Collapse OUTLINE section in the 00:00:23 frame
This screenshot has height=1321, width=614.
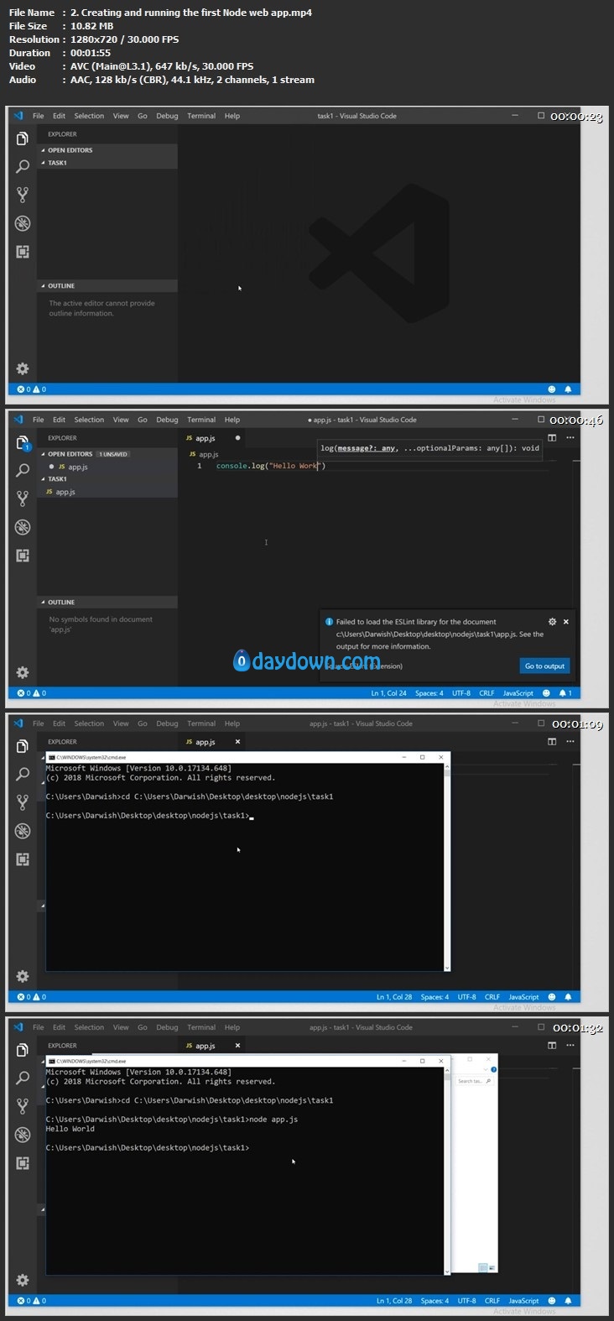(107, 286)
